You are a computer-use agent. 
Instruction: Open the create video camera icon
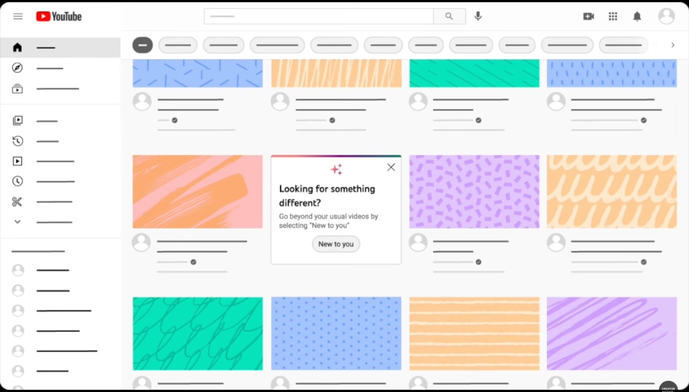[x=588, y=16]
